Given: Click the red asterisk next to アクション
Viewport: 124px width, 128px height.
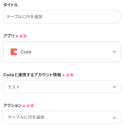Looking at the screenshot, I should pos(24,106).
